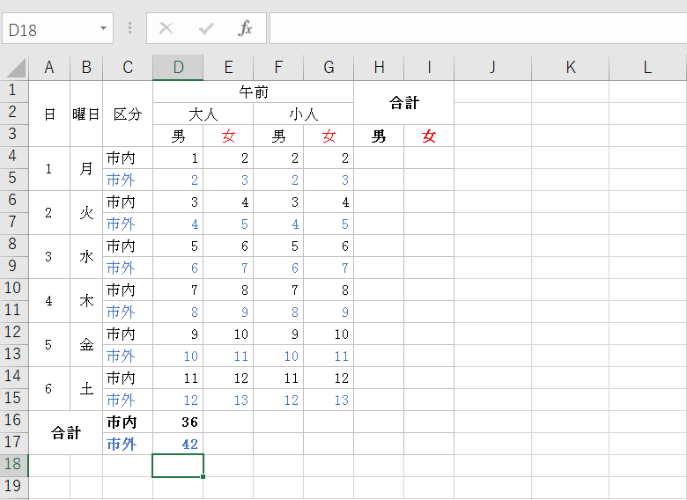The image size is (687, 500).
Task: Click empty cell E16 next to 36
Action: [228, 422]
